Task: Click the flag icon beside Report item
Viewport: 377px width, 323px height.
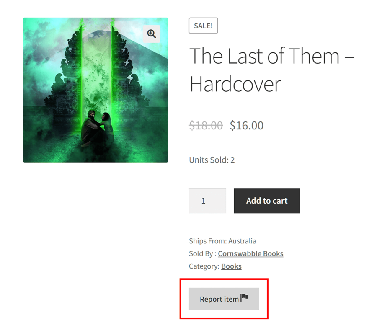Action: pyautogui.click(x=245, y=297)
